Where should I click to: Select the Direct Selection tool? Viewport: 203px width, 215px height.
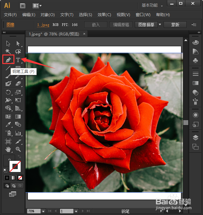tap(18, 44)
